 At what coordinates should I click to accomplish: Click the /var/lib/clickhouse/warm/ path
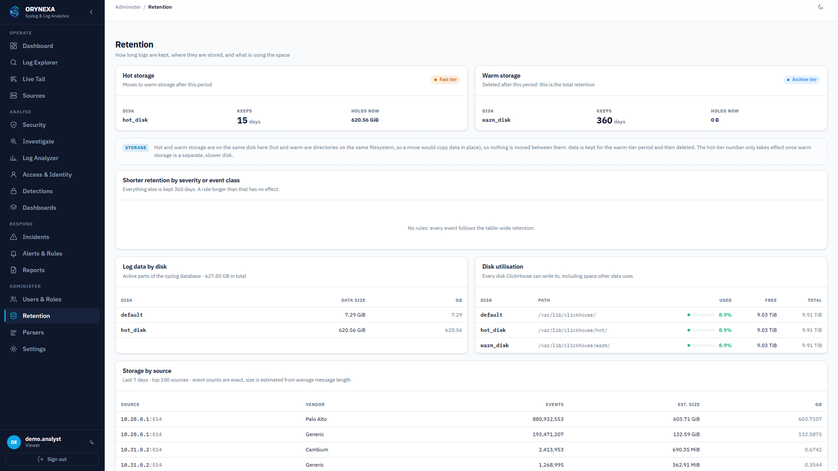[574, 345]
